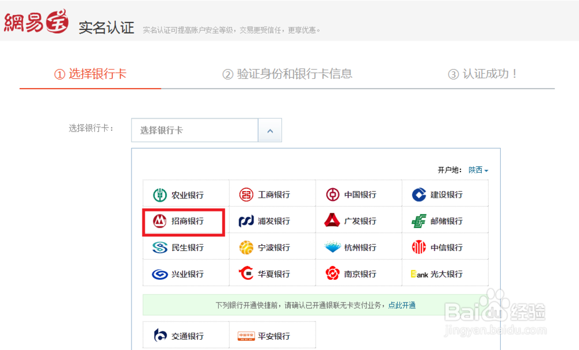Choose 邮储银行 by its name text
579x350 pixels.
tap(446, 221)
